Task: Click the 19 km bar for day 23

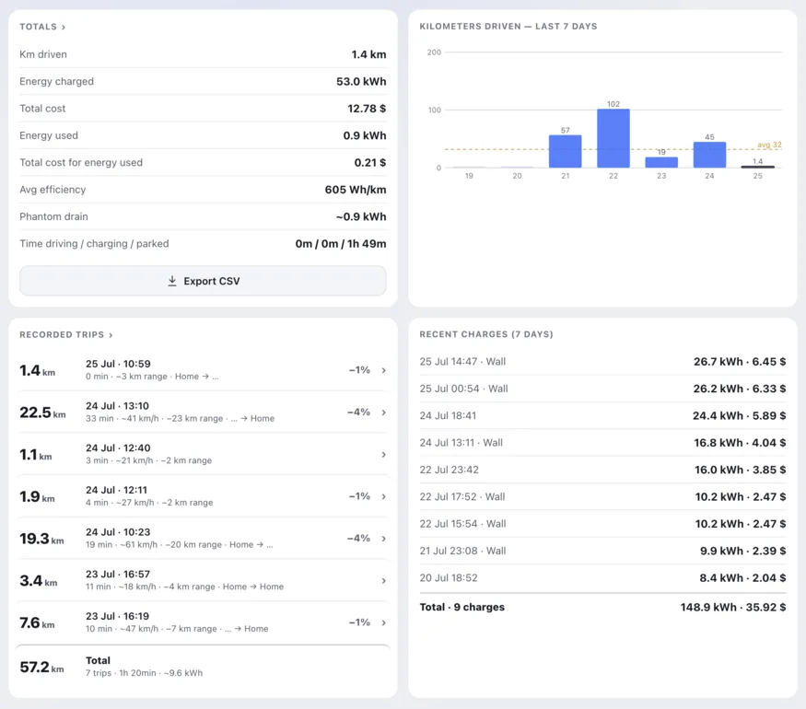Action: click(x=661, y=162)
